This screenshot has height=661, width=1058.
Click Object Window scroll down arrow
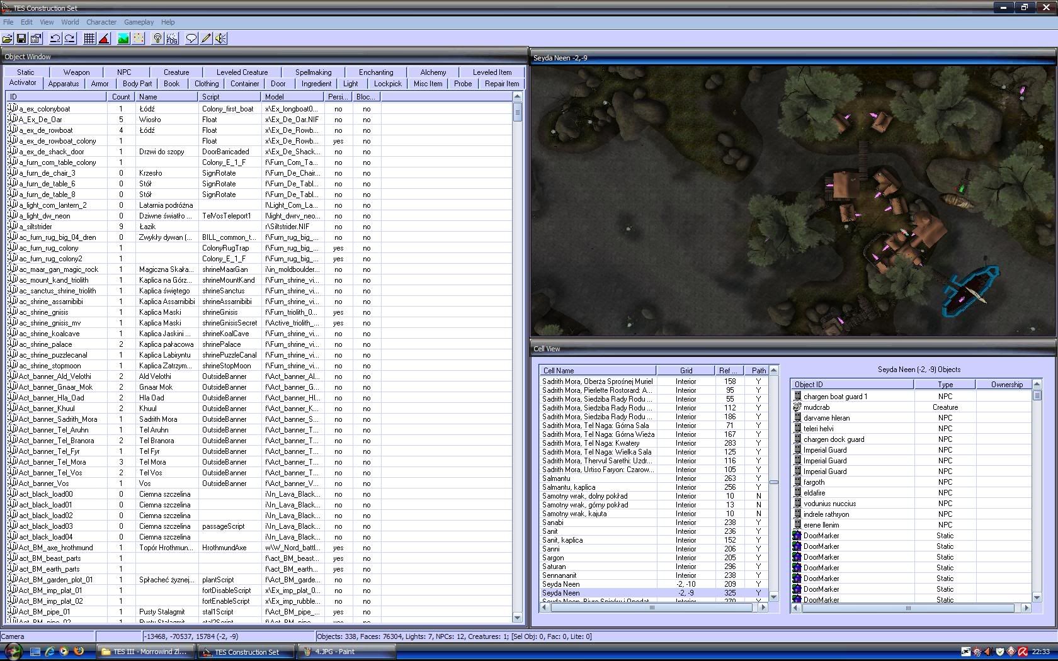518,618
